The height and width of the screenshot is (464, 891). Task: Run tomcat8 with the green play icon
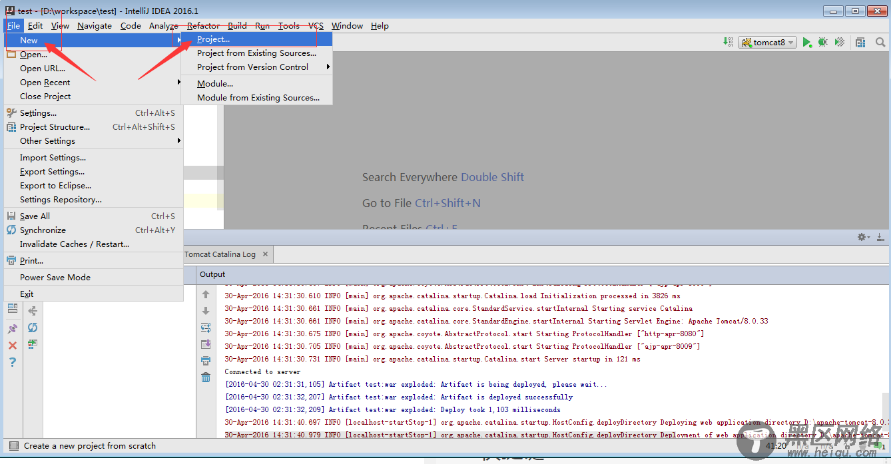pos(807,42)
